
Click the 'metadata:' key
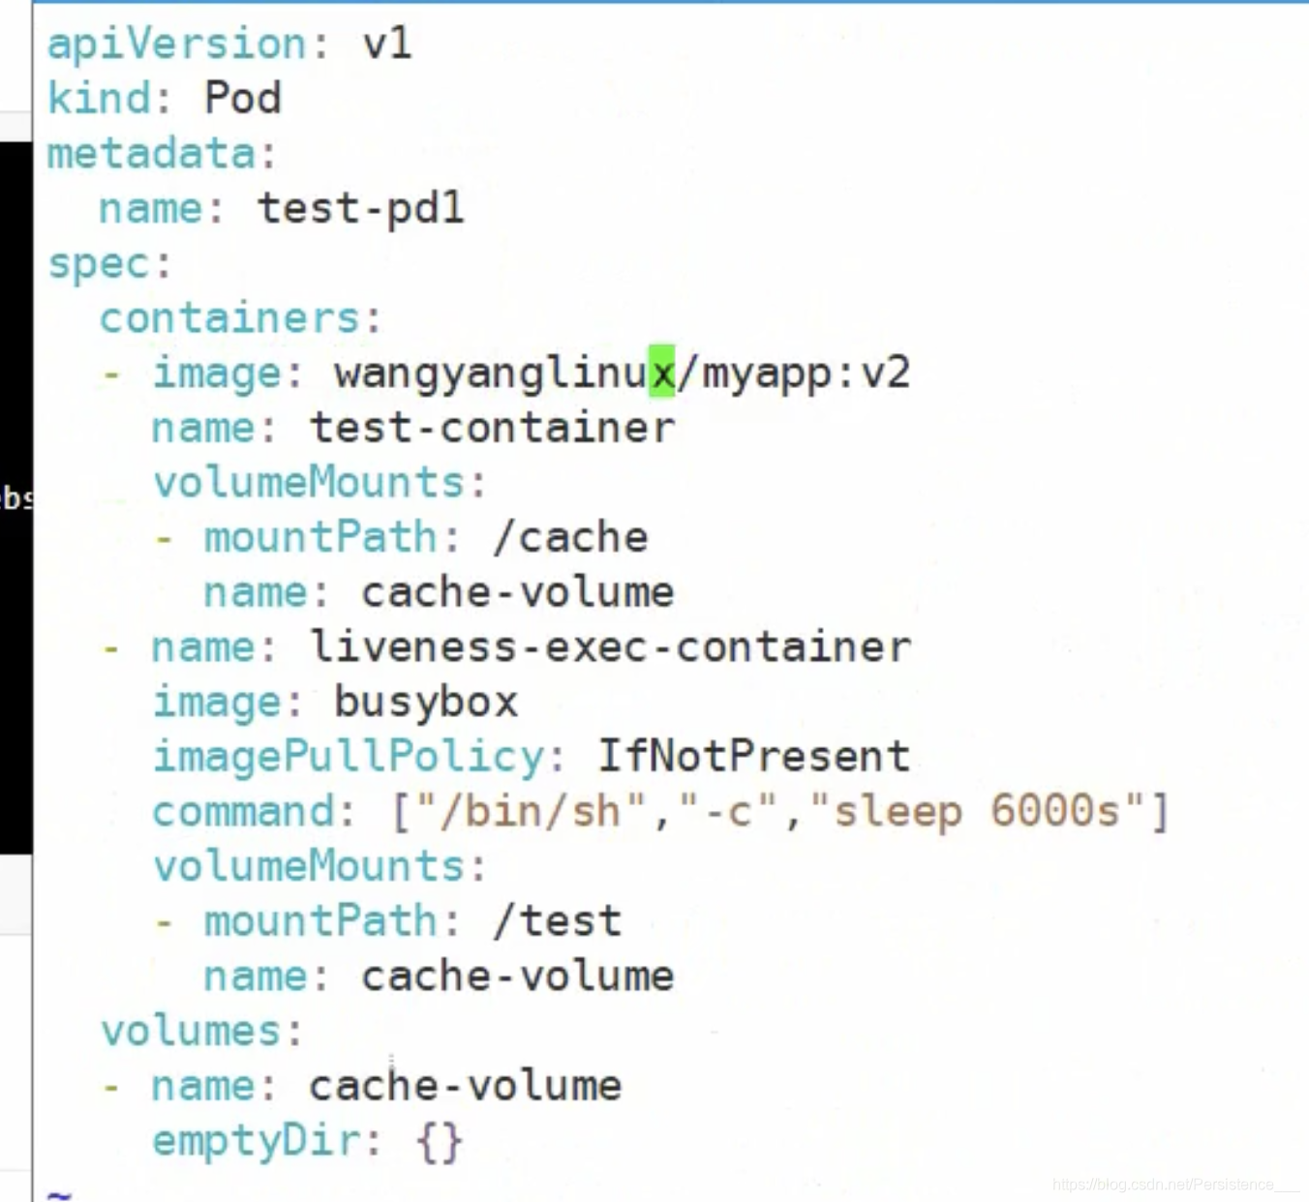point(162,153)
